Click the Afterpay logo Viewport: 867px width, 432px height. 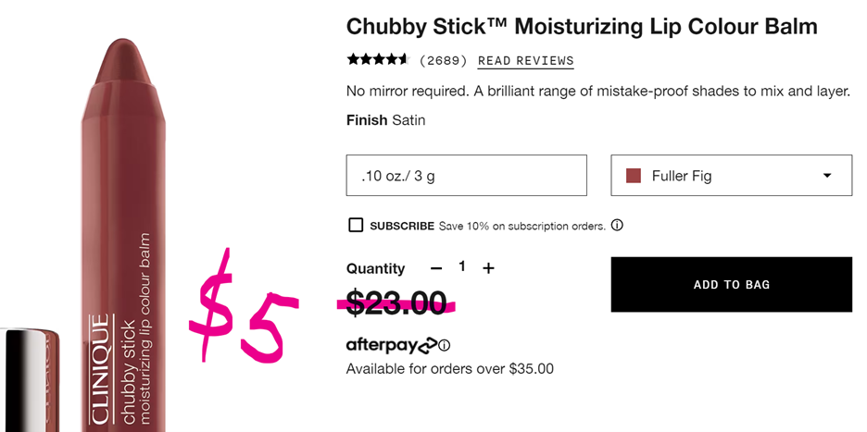pyautogui.click(x=391, y=345)
